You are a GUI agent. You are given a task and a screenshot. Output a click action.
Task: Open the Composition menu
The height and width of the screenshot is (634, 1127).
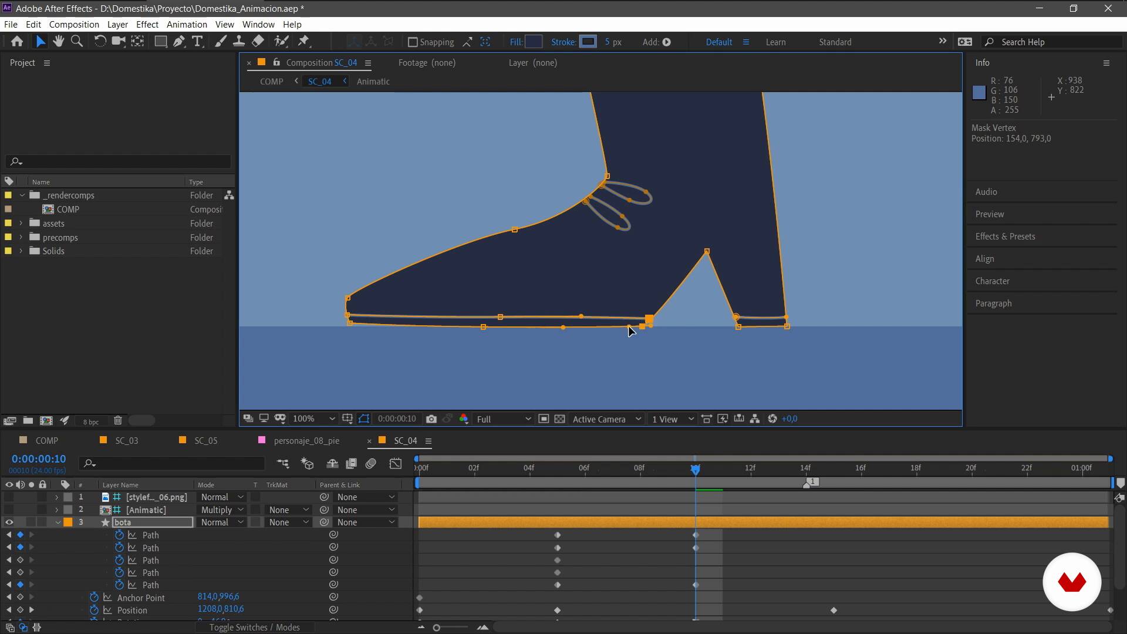74,25
